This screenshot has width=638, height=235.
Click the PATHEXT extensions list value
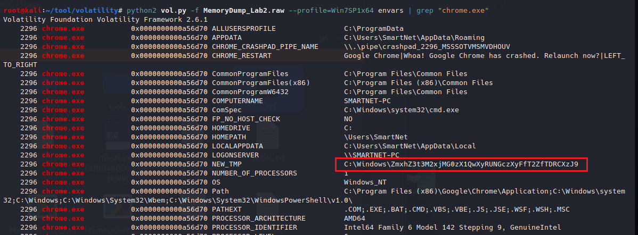457,209
